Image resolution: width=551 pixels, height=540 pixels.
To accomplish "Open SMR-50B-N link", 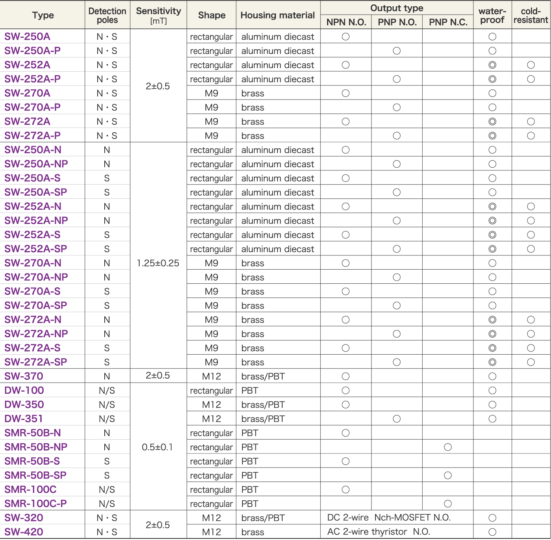I will (x=33, y=433).
